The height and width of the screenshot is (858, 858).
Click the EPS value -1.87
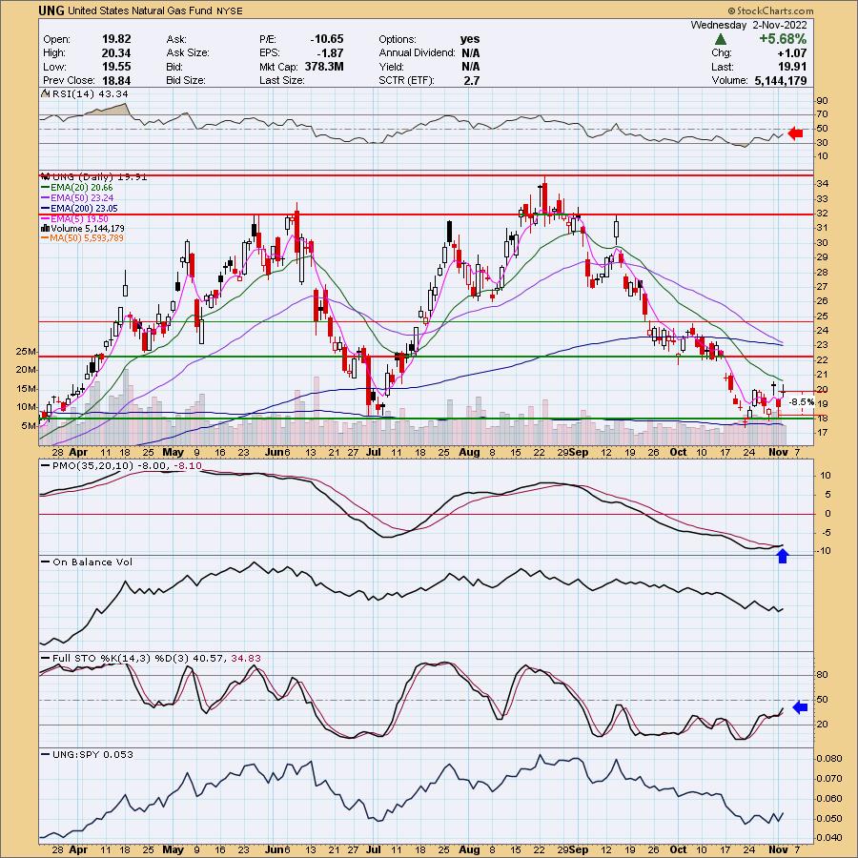point(332,53)
